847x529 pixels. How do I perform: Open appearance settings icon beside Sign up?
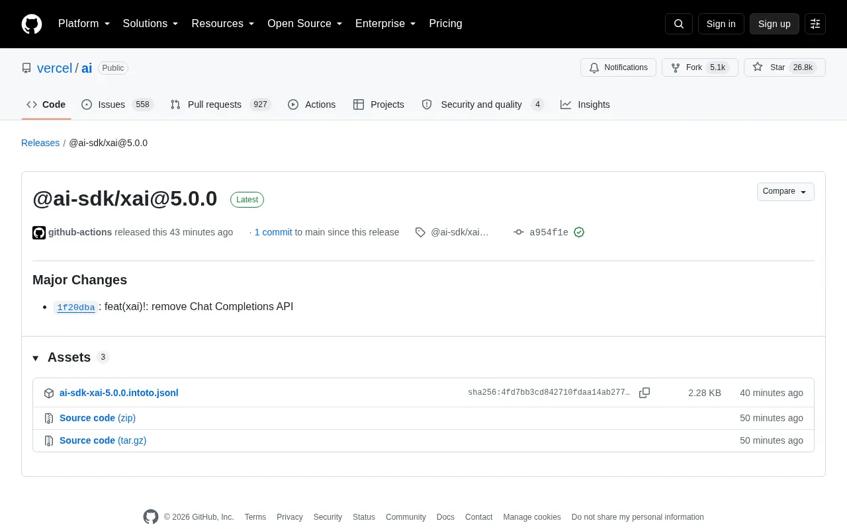(815, 24)
